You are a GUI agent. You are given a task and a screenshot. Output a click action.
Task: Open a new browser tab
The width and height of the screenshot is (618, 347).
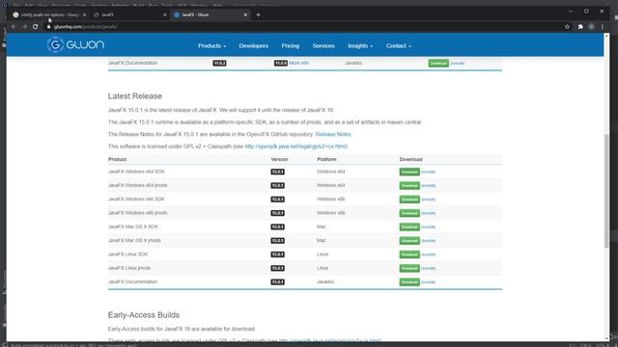[x=258, y=15]
